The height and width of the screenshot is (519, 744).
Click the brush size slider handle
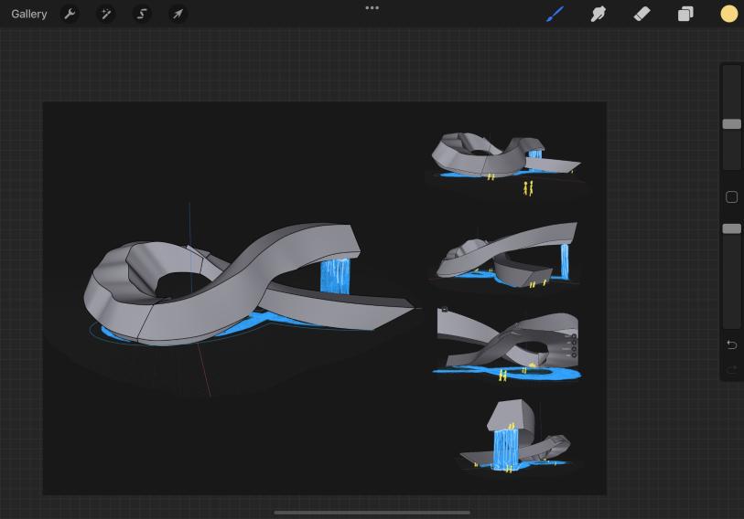coord(731,123)
